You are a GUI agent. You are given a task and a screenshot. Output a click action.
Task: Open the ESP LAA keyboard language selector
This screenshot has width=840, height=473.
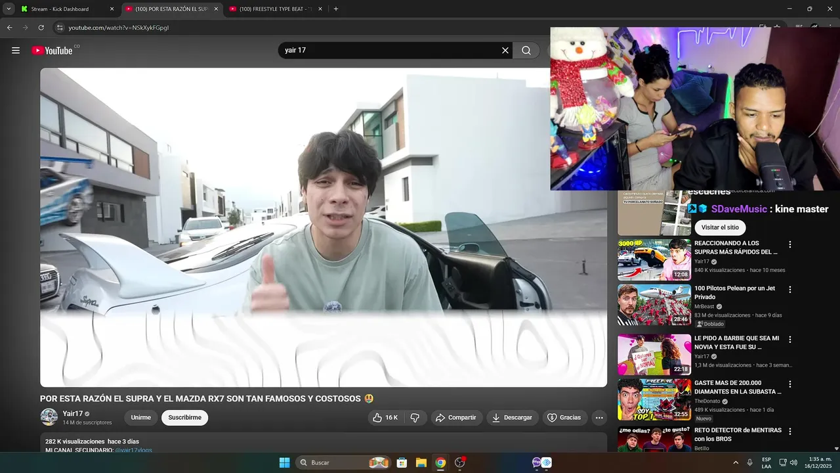[x=766, y=462]
